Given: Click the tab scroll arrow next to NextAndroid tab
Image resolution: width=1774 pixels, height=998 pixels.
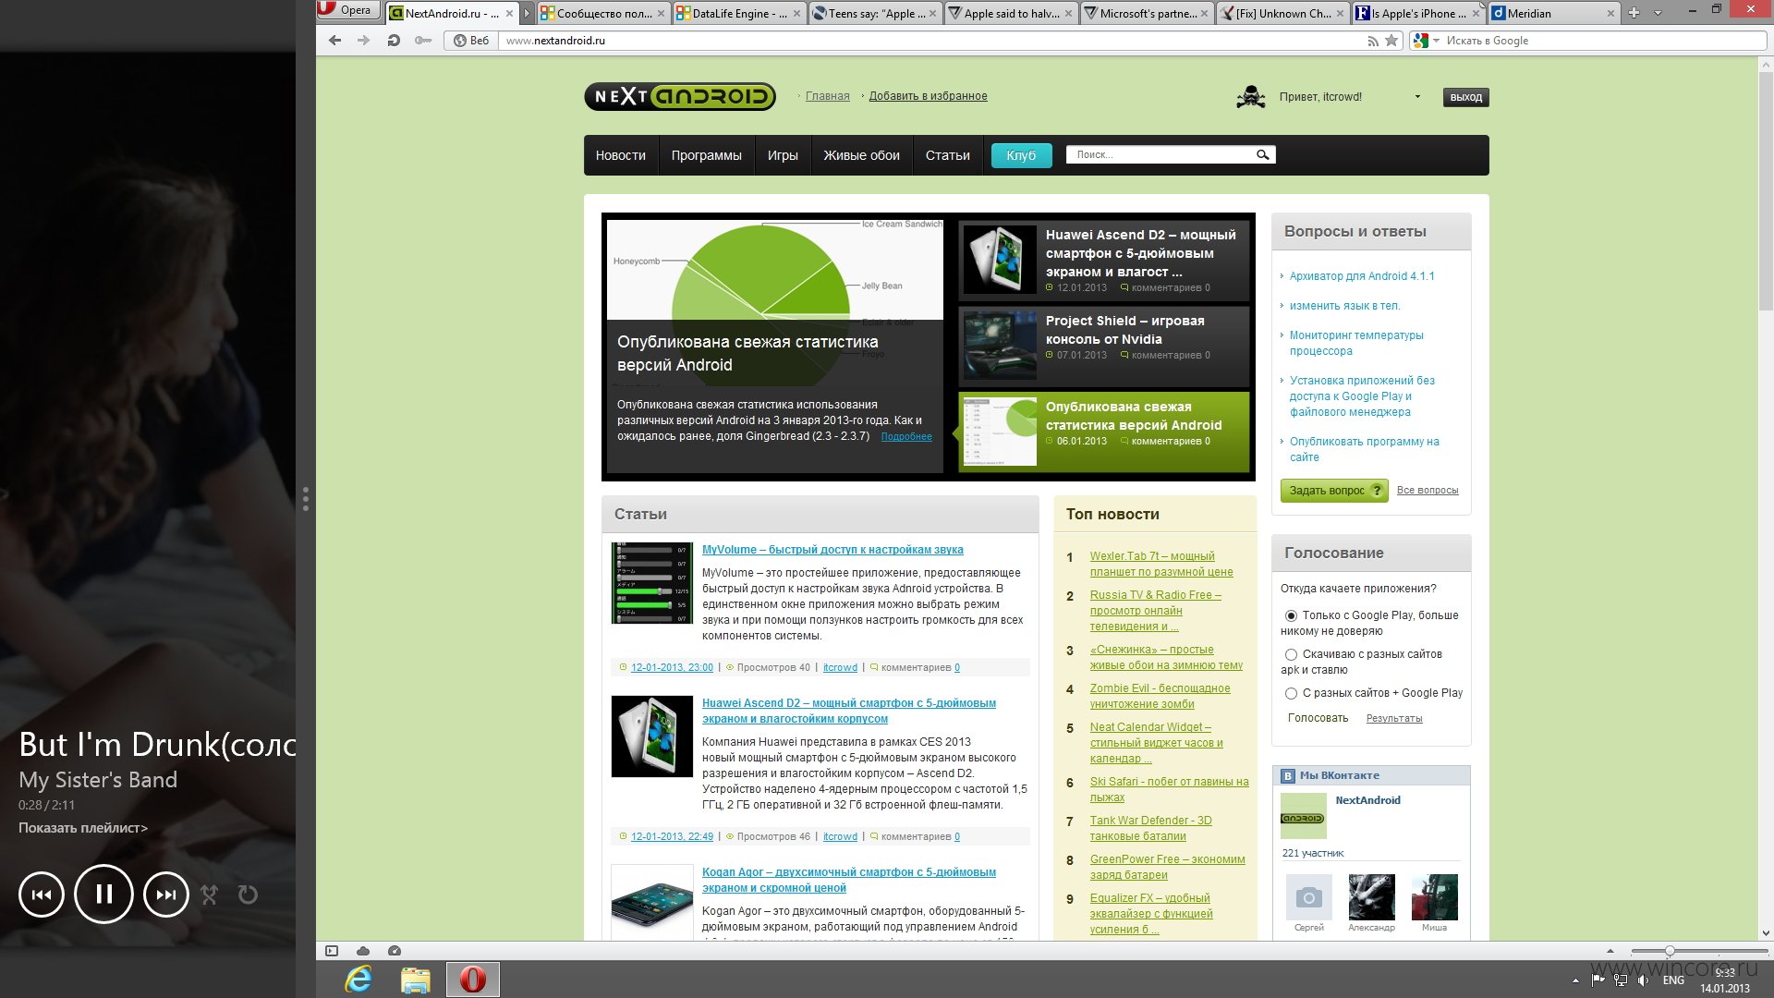Looking at the screenshot, I should 528,14.
